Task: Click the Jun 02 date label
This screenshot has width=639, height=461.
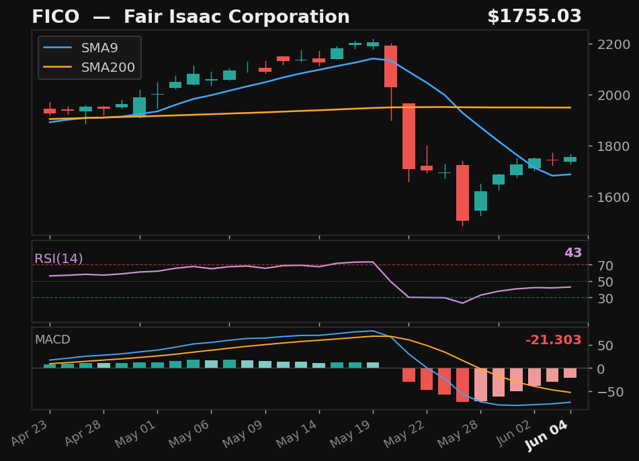Action: (x=514, y=433)
